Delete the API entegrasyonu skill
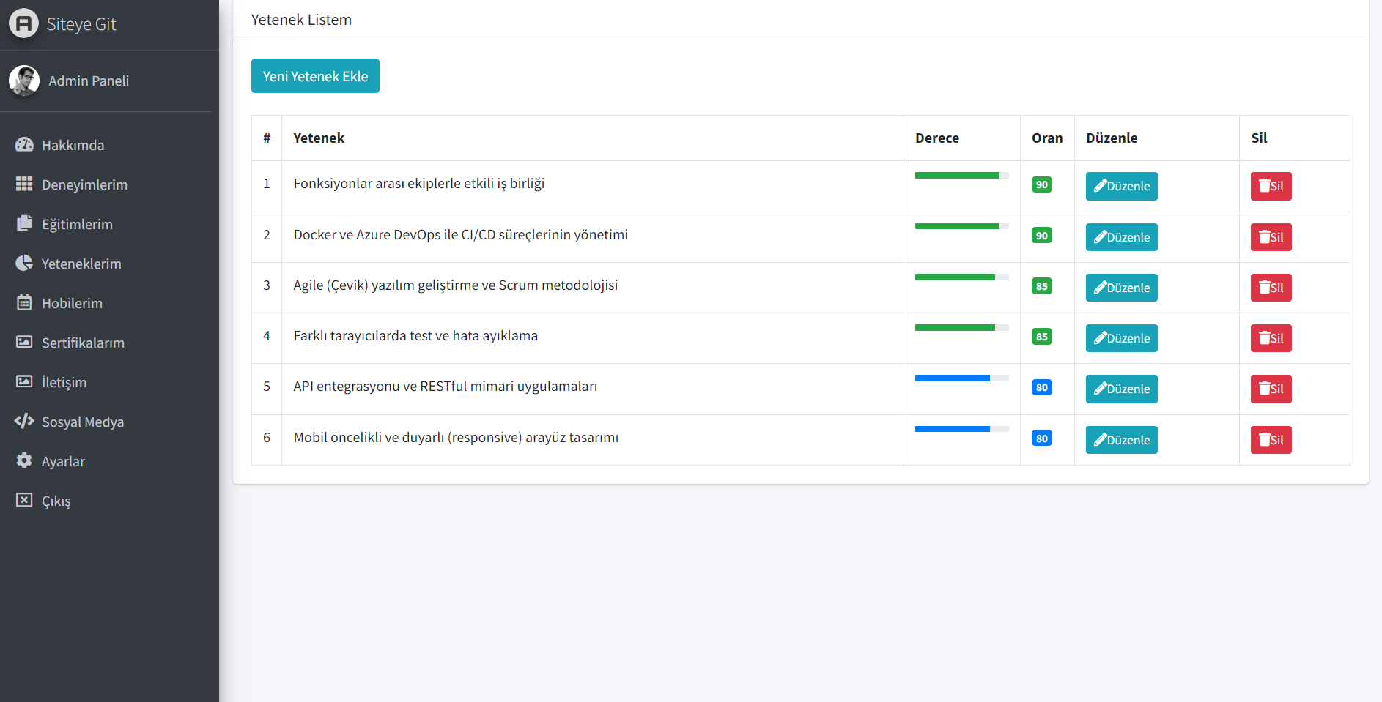This screenshot has width=1382, height=702. [1271, 389]
